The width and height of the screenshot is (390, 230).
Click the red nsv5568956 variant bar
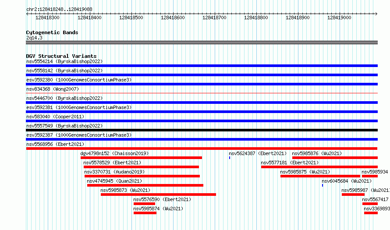pos(202,149)
